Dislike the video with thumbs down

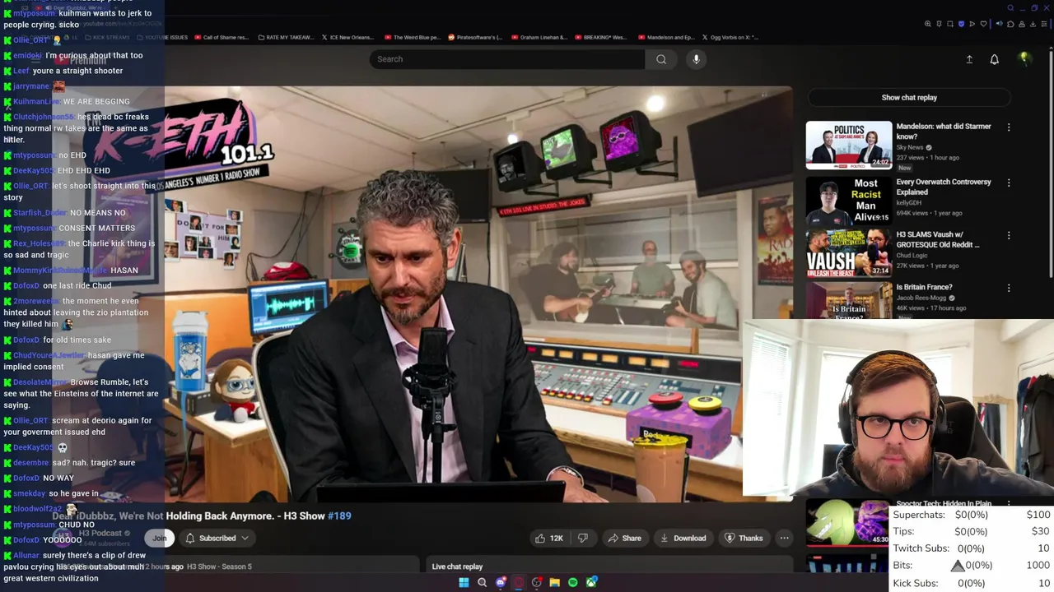pos(583,538)
